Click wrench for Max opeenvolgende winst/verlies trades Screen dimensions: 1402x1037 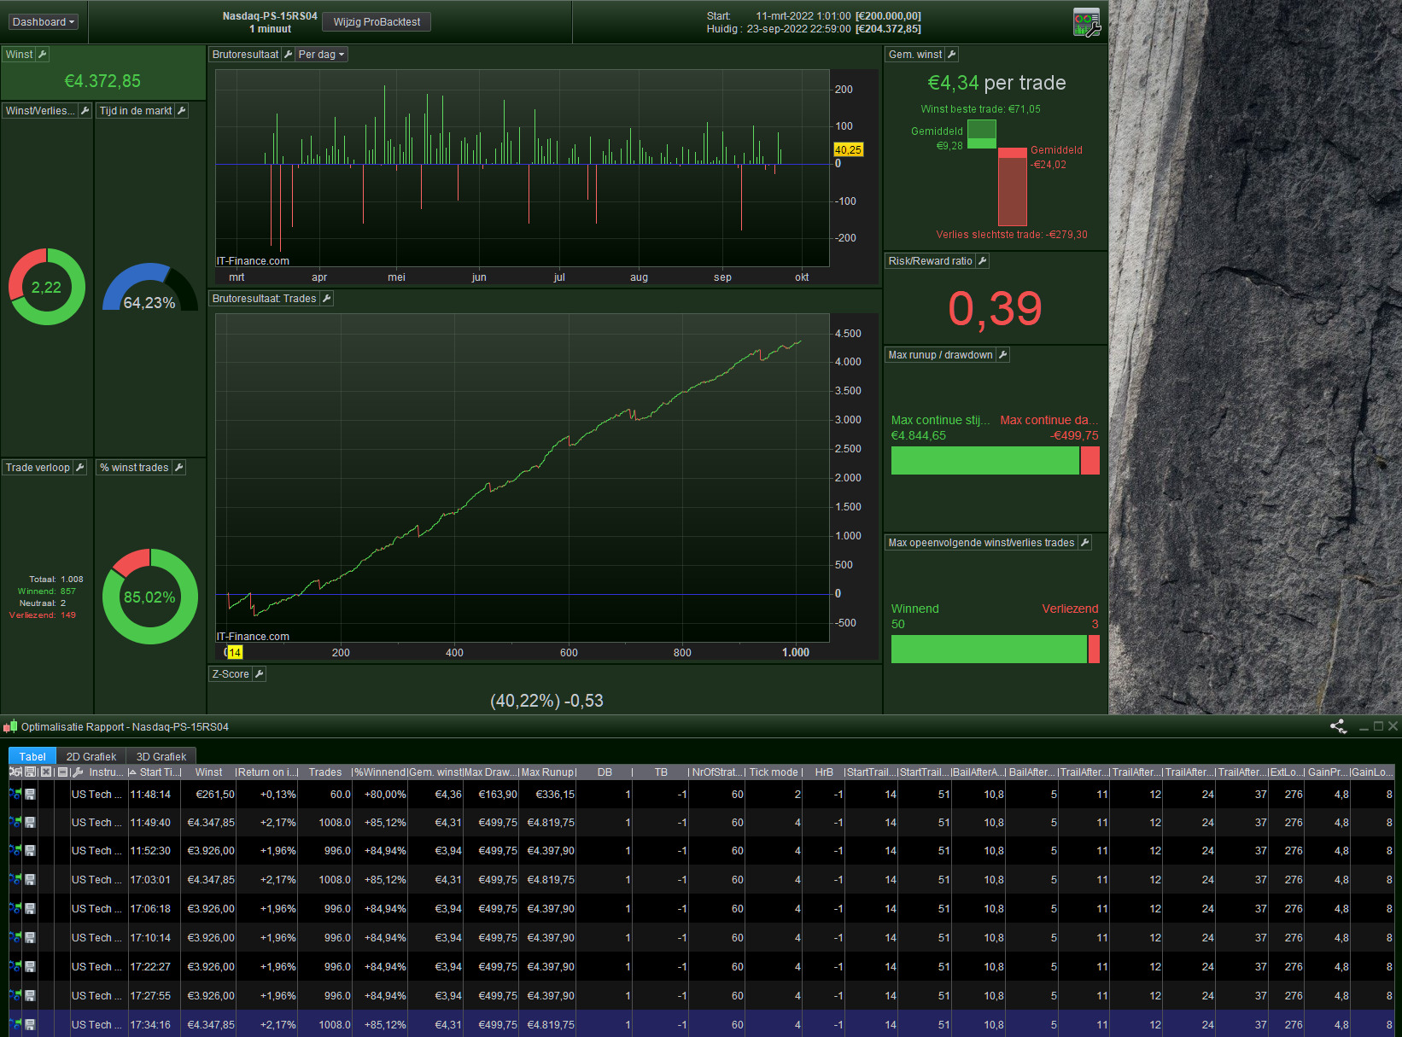[x=1085, y=543]
